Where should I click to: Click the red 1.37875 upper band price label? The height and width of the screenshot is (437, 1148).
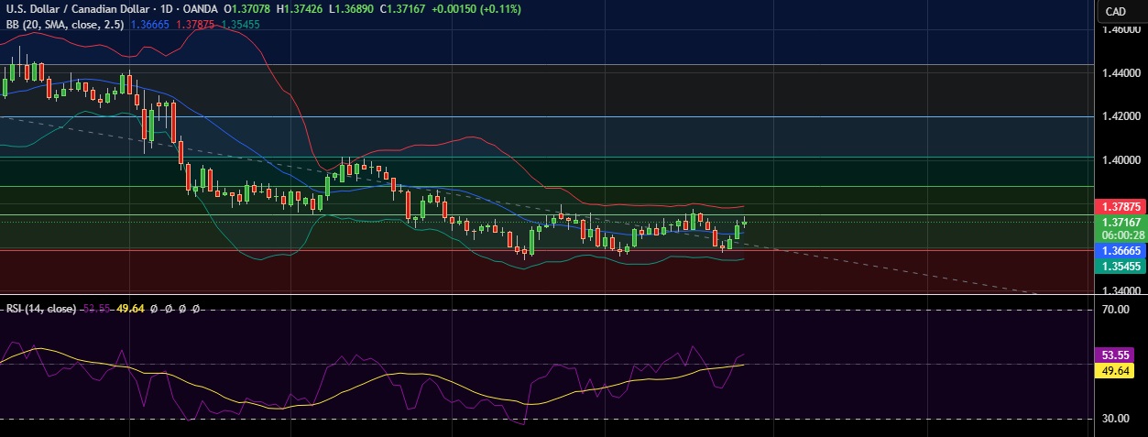click(1120, 207)
